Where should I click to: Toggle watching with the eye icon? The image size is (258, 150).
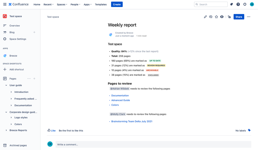[222, 17]
